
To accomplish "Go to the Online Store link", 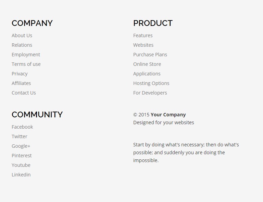I will point(147,64).
